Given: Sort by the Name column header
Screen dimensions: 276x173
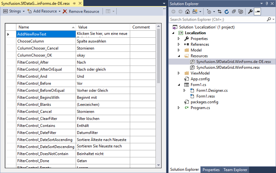Looking at the screenshot, I should (x=46, y=27).
